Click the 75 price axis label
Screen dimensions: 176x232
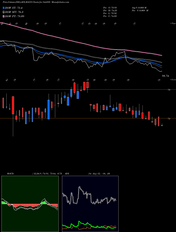169,119
